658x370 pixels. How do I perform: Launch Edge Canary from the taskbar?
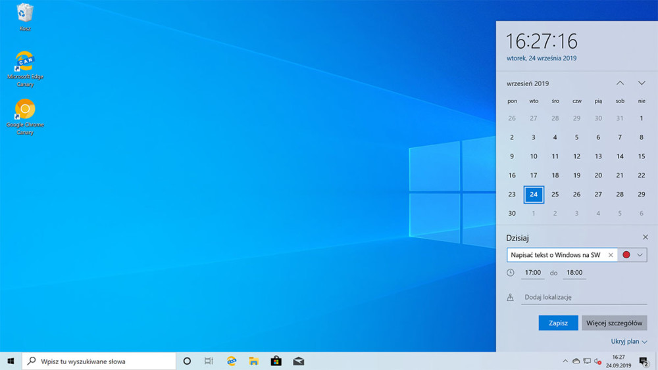[x=231, y=361]
